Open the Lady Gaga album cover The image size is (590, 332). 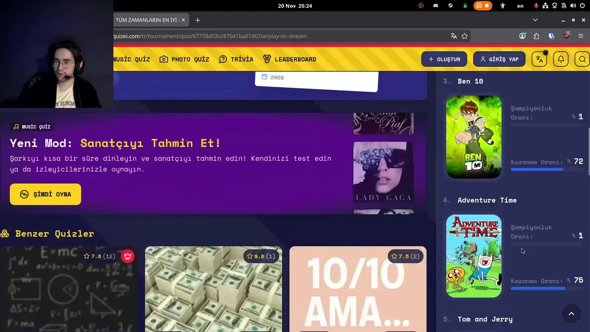pos(383,172)
